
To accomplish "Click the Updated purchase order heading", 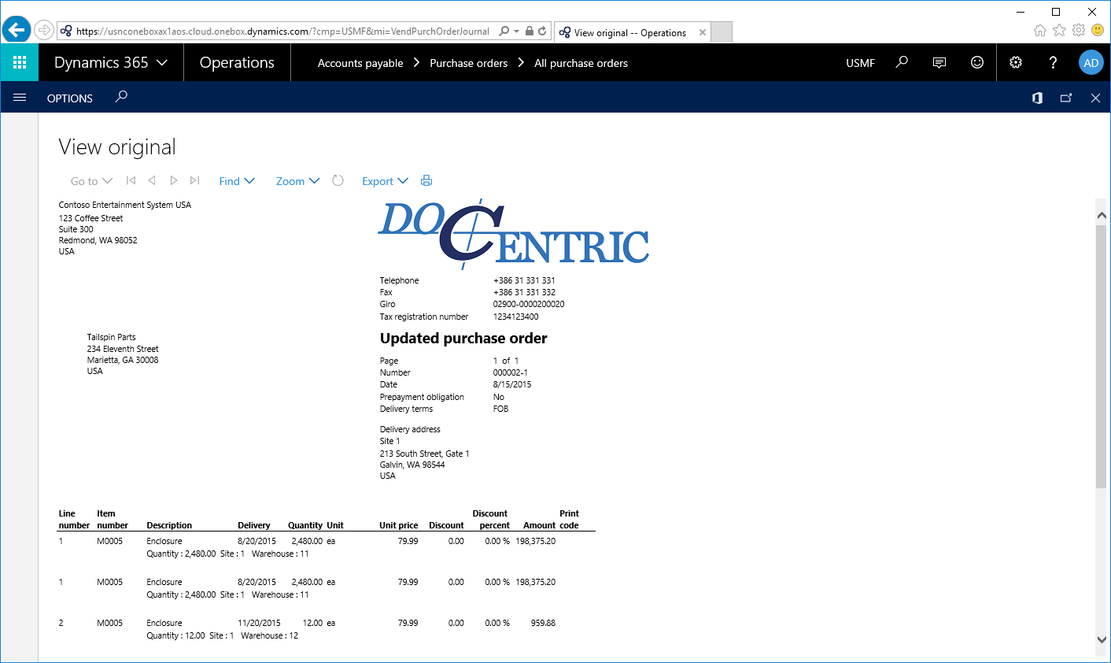I will [x=463, y=339].
